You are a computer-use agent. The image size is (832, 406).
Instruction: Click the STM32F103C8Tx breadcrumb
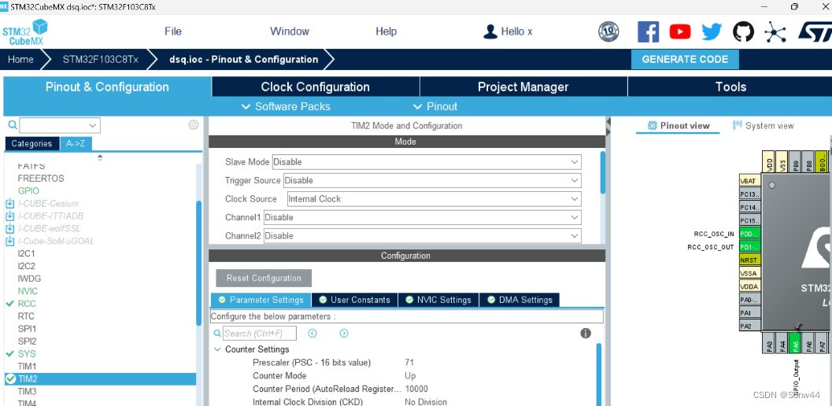pyautogui.click(x=100, y=60)
